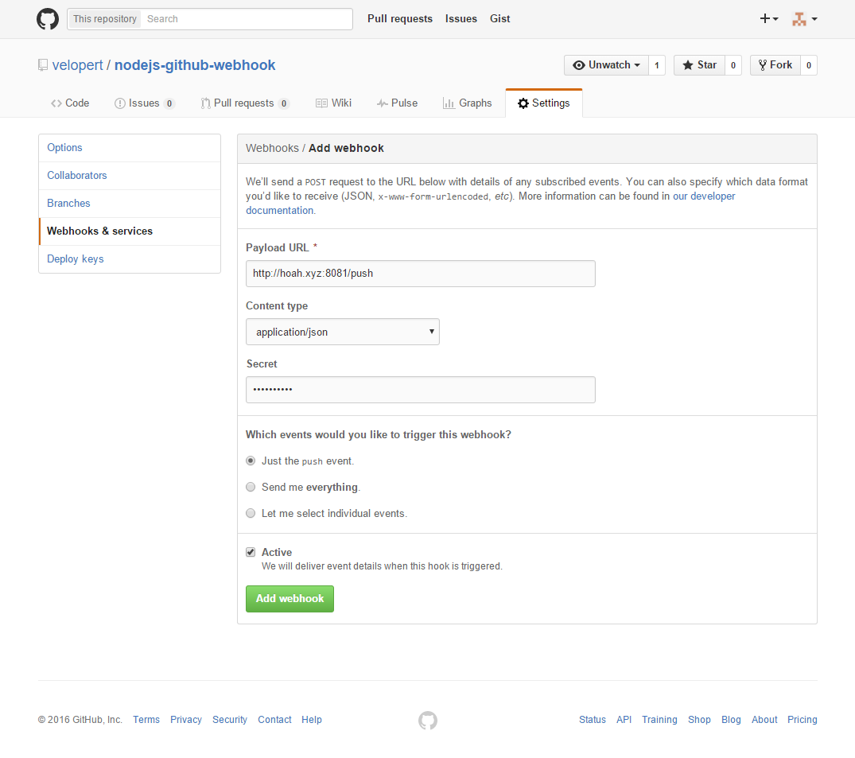Click the Star repository button

(x=698, y=65)
